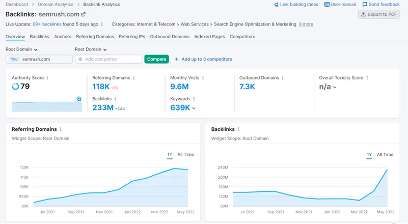This screenshot has width=408, height=224.
Task: Select 1Y range in Referring Domains chart
Action: [170, 154]
